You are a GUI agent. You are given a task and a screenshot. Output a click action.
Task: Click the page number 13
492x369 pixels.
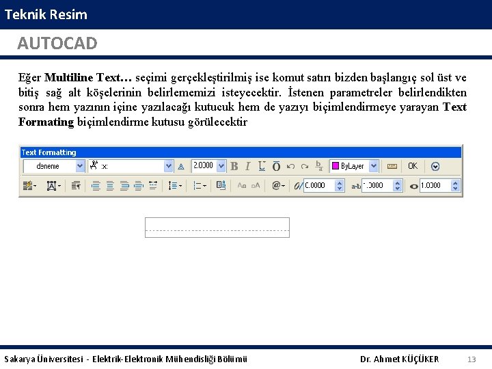[x=471, y=359]
